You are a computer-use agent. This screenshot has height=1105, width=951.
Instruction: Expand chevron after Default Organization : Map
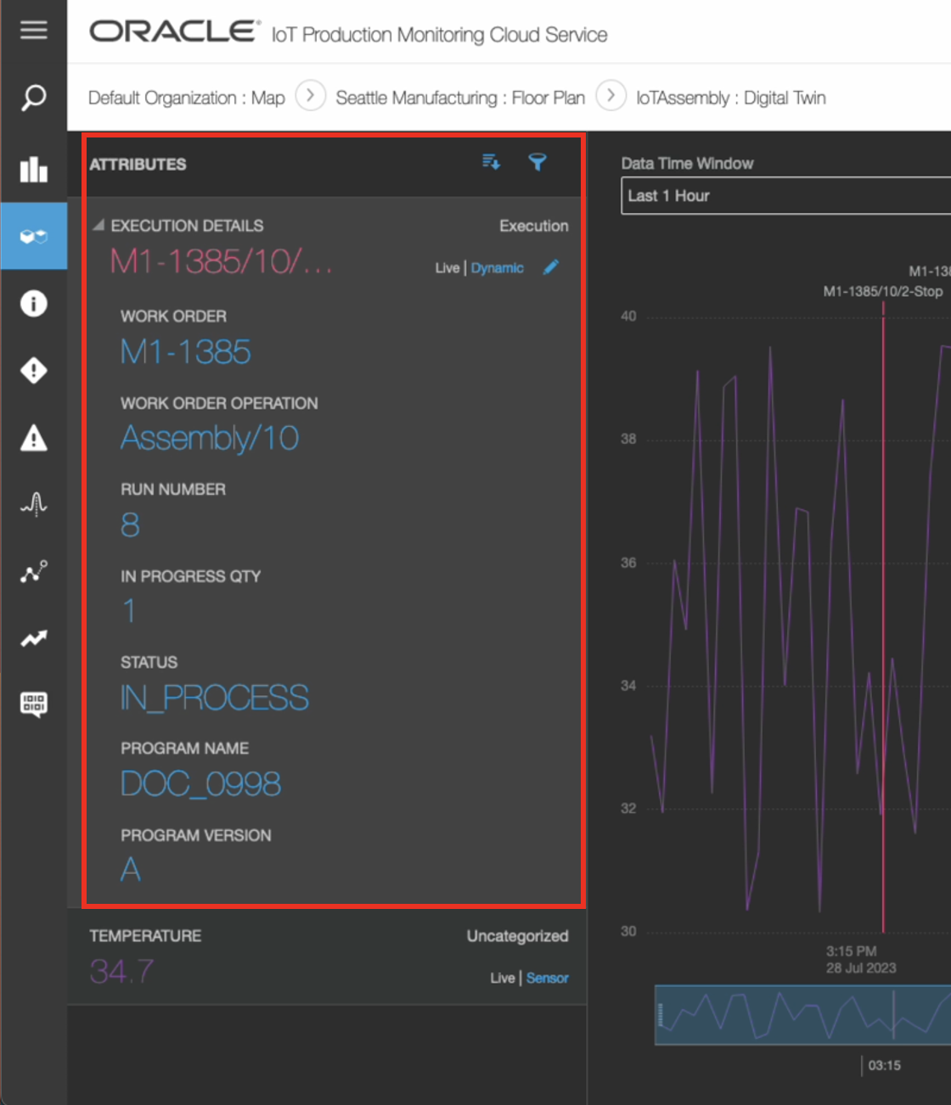310,96
